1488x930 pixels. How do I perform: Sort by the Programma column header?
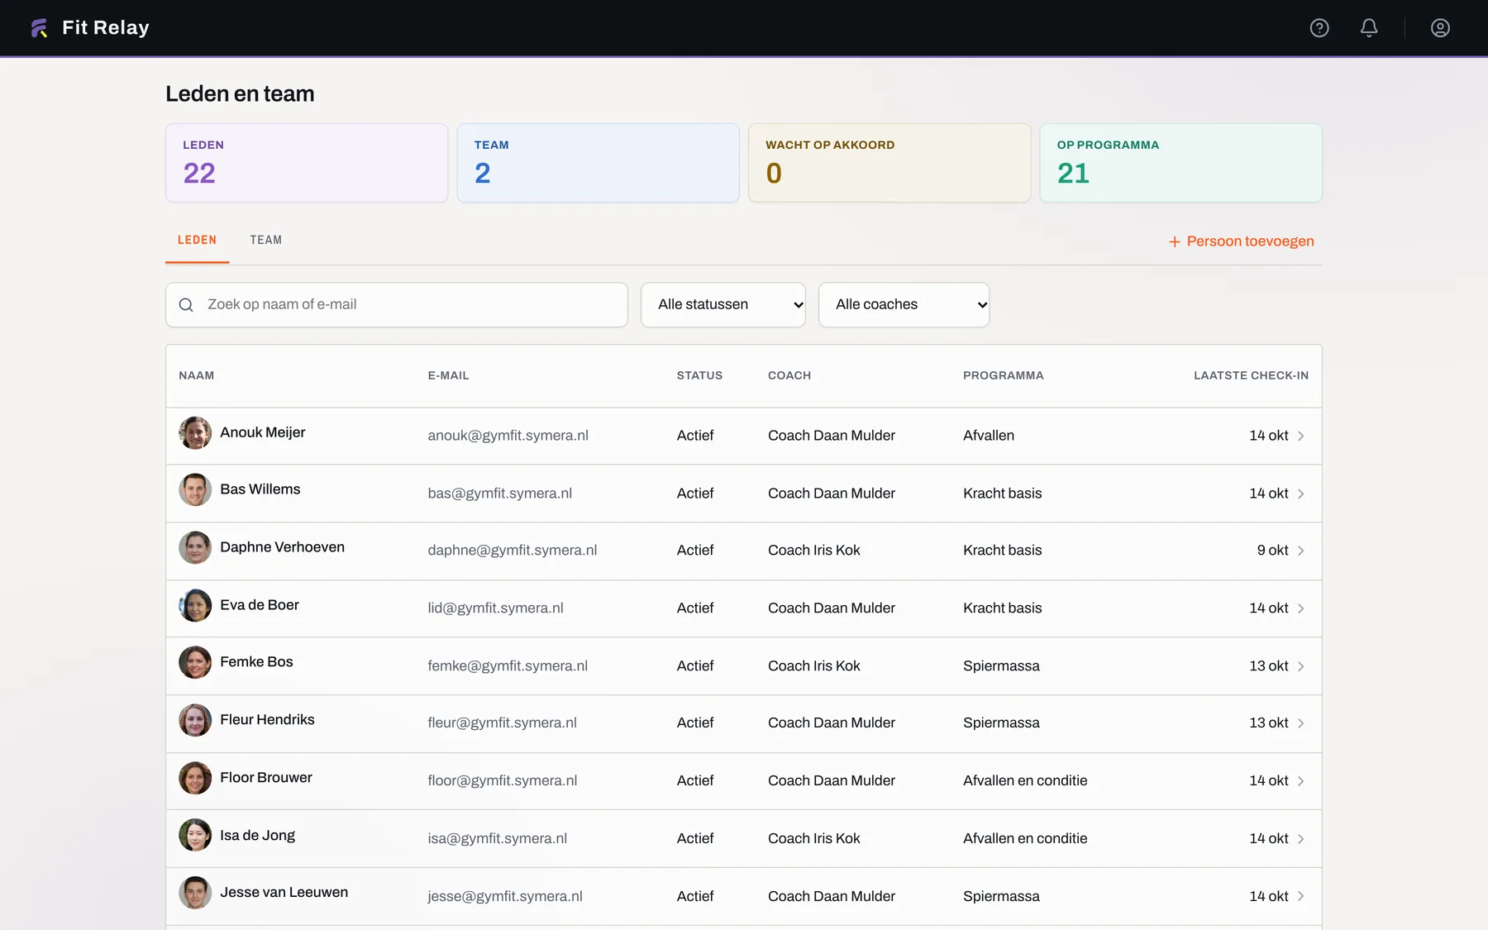pos(1004,375)
